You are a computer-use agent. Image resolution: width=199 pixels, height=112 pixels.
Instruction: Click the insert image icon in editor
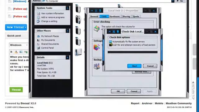point(21,52)
